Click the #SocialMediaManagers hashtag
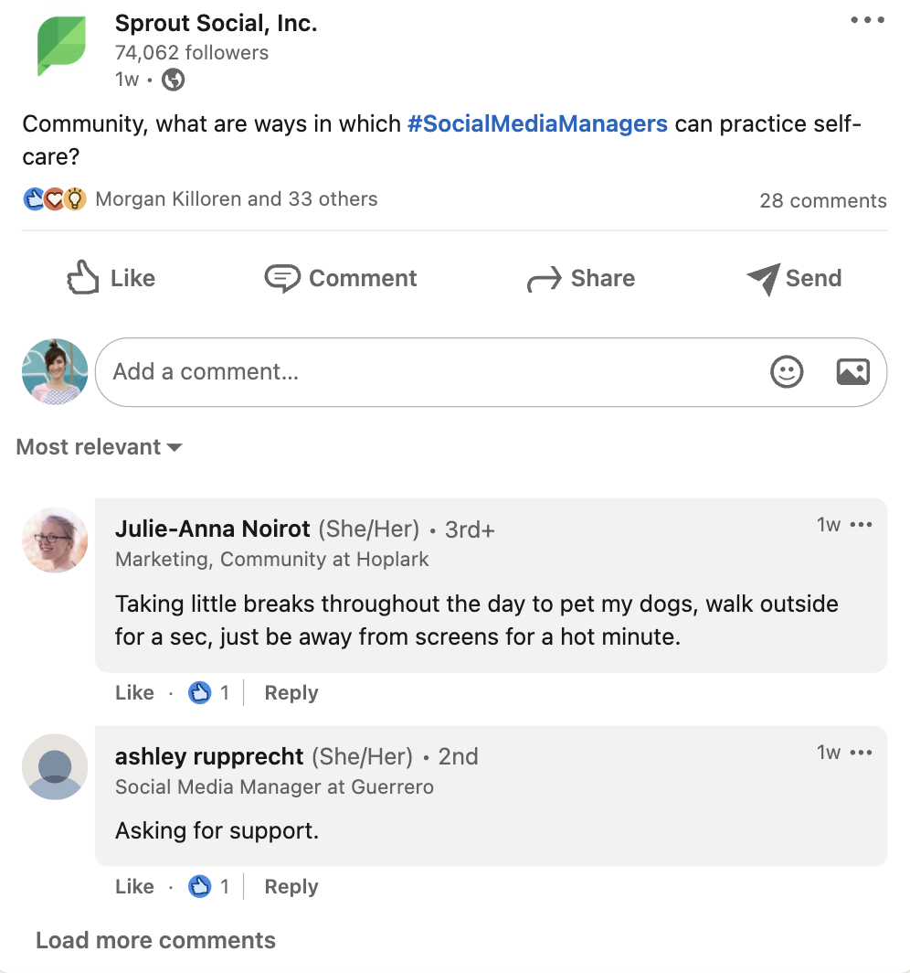 click(537, 123)
